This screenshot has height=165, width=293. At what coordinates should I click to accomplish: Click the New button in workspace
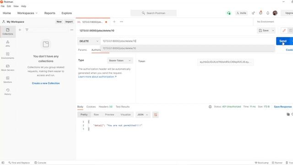[59, 22]
